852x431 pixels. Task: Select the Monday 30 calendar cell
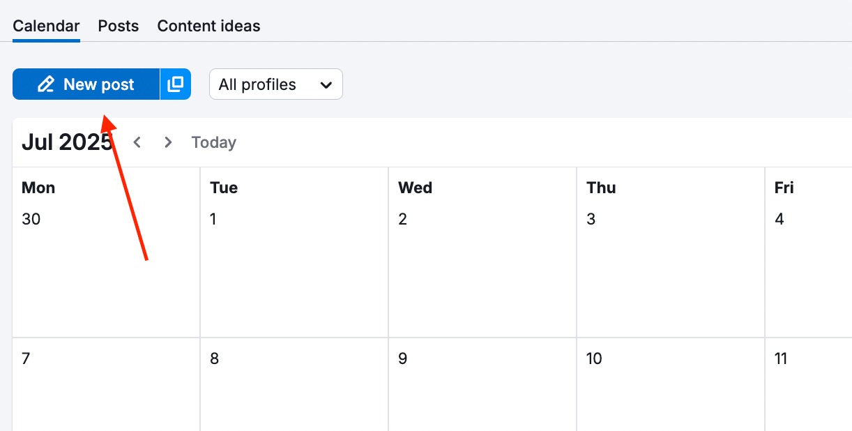[x=106, y=272]
